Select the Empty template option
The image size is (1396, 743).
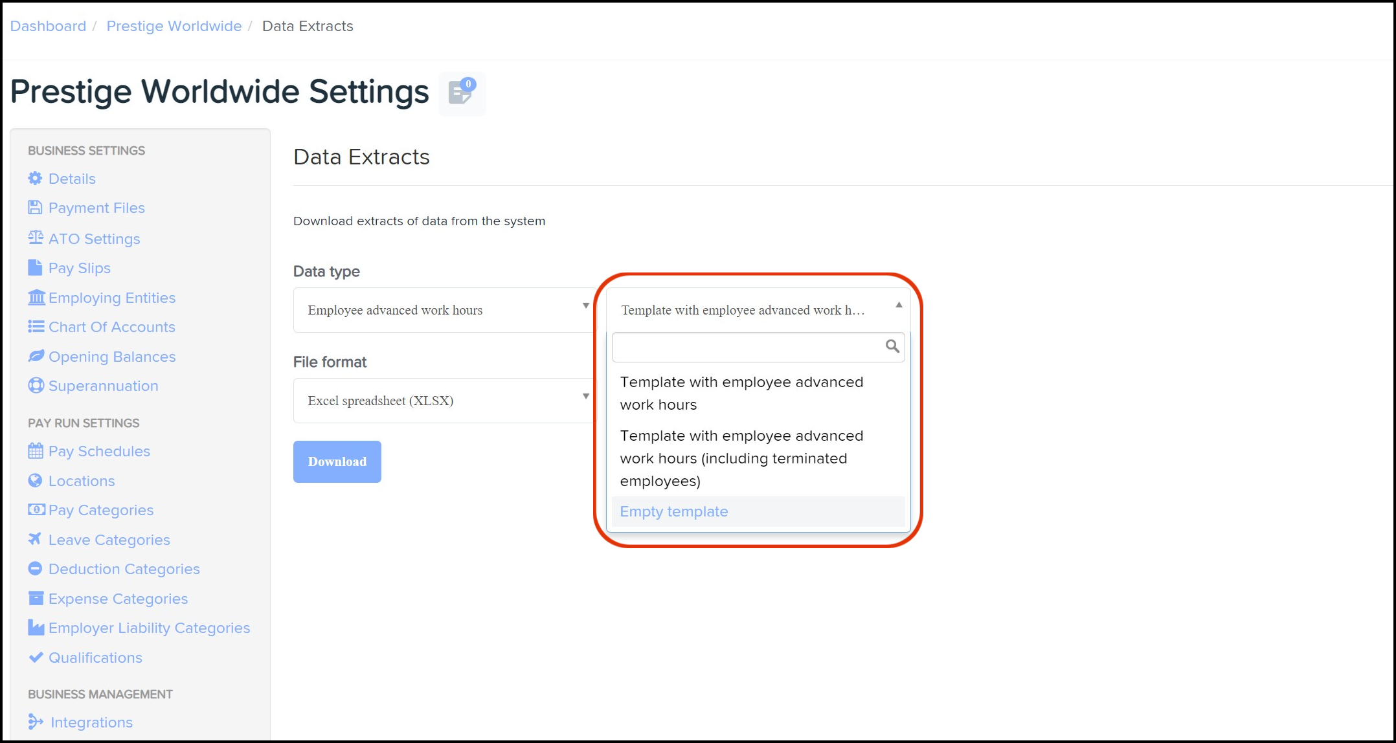click(x=674, y=511)
